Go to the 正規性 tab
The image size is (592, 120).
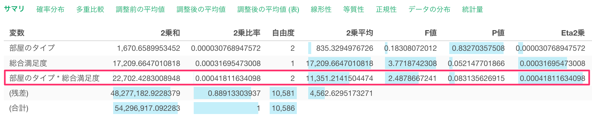(386, 10)
